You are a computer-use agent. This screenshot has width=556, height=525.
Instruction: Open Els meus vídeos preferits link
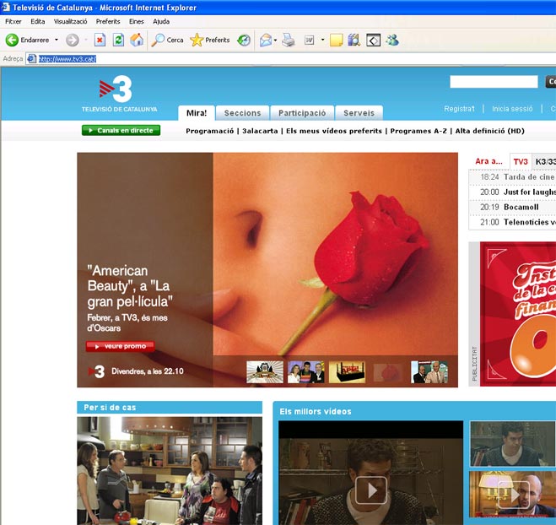click(334, 131)
